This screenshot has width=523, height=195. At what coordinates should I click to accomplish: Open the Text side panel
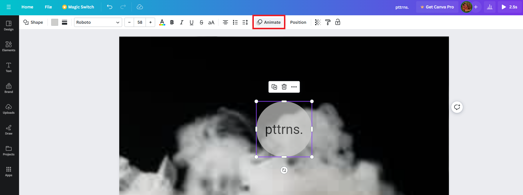(9, 67)
